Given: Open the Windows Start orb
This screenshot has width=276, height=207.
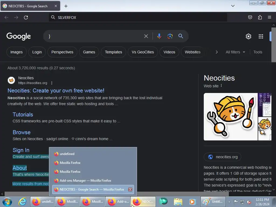Looking at the screenshot, I should click(7, 202).
